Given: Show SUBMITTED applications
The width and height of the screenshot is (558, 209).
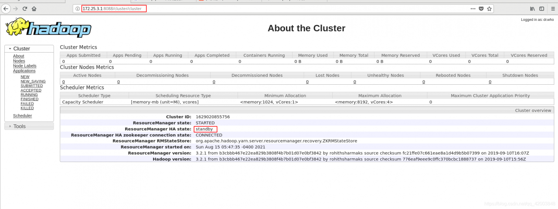Looking at the screenshot, I should pos(32,86).
